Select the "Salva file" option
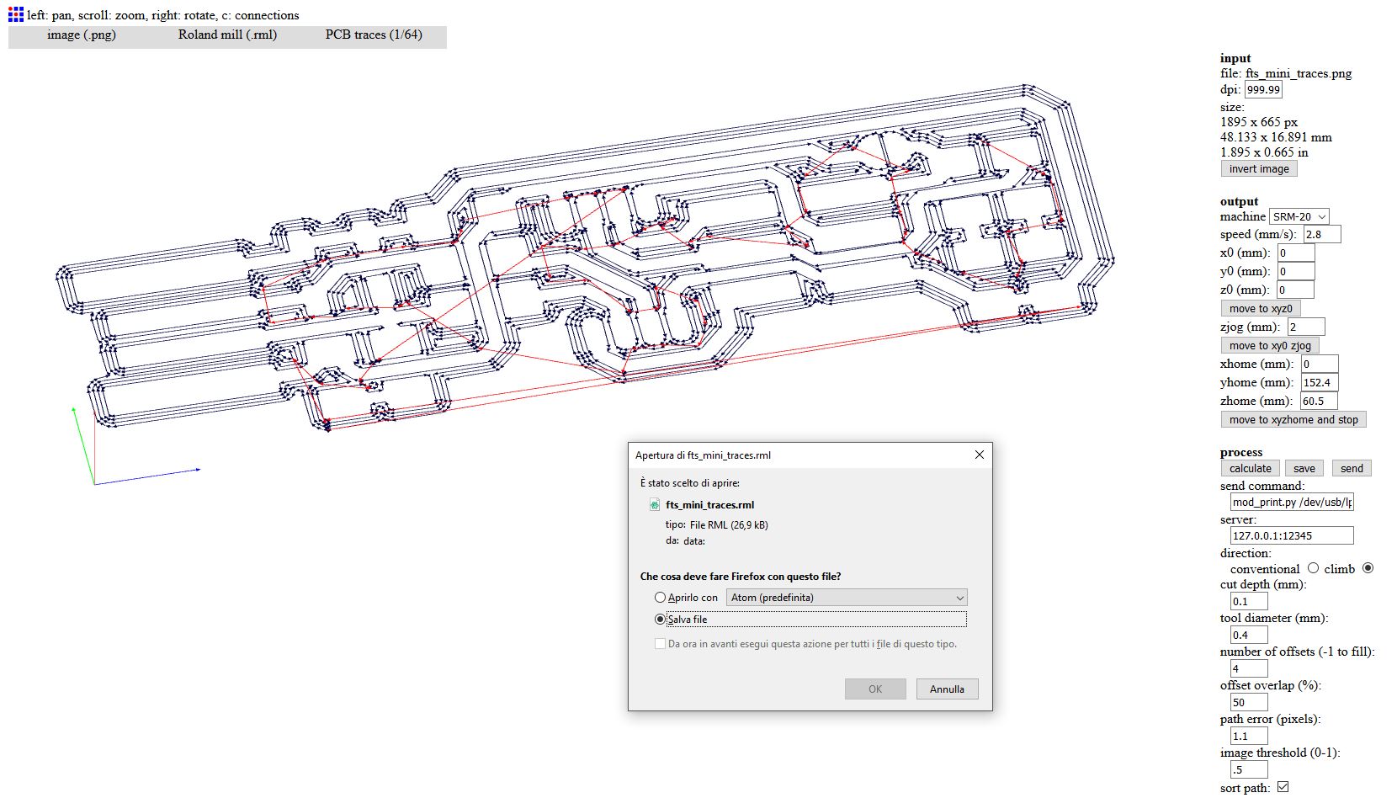Screen dimensions: 1397x798 [661, 620]
